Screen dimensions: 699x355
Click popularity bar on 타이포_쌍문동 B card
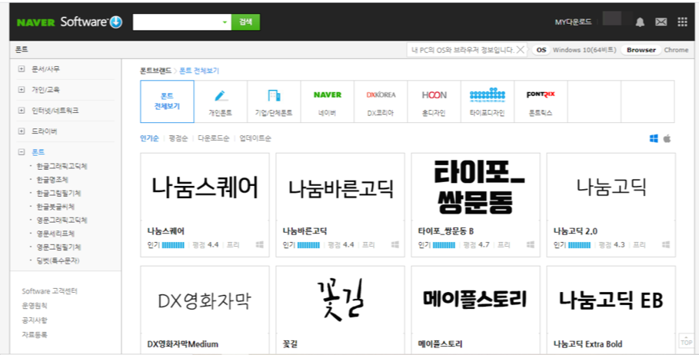444,245
